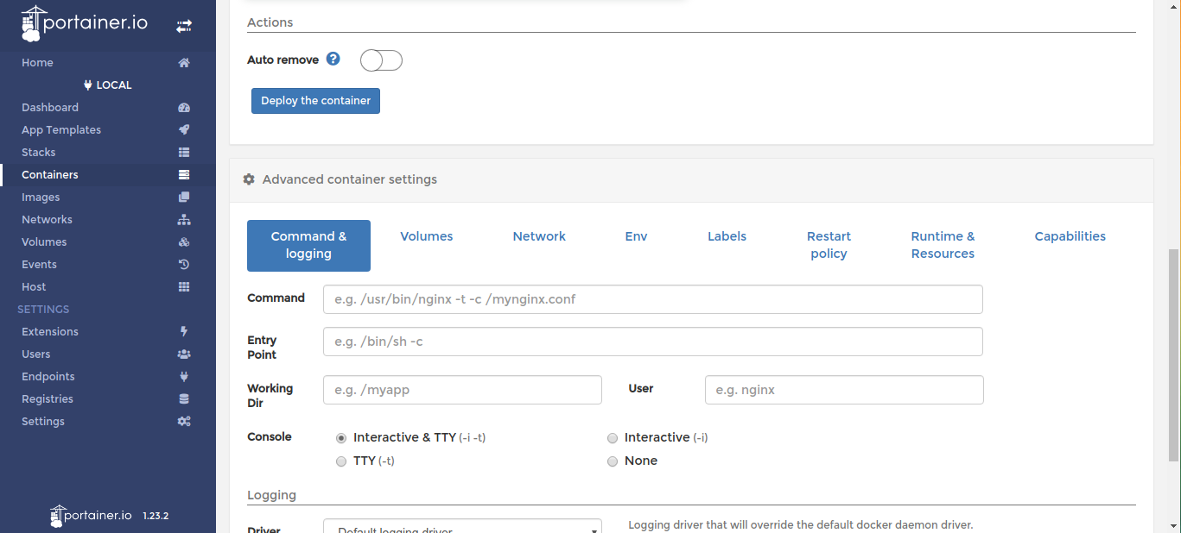This screenshot has height=533, width=1181.
Task: Click the Home house icon
Action: pyautogui.click(x=183, y=63)
